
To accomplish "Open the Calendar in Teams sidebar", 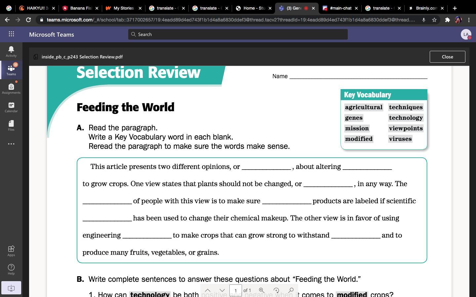I will [11, 107].
